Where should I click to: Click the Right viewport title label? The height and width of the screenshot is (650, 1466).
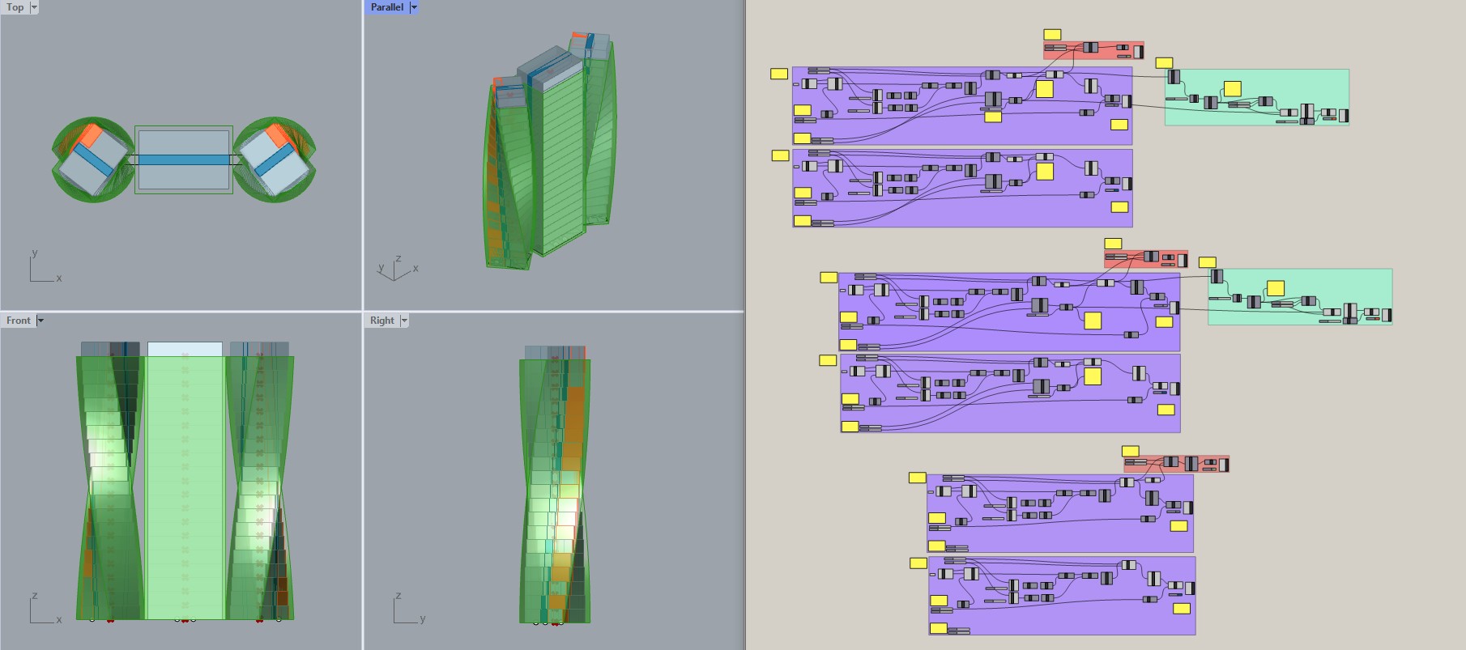(x=381, y=321)
